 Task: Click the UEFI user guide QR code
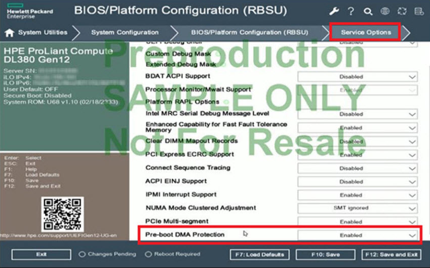(x=62, y=214)
